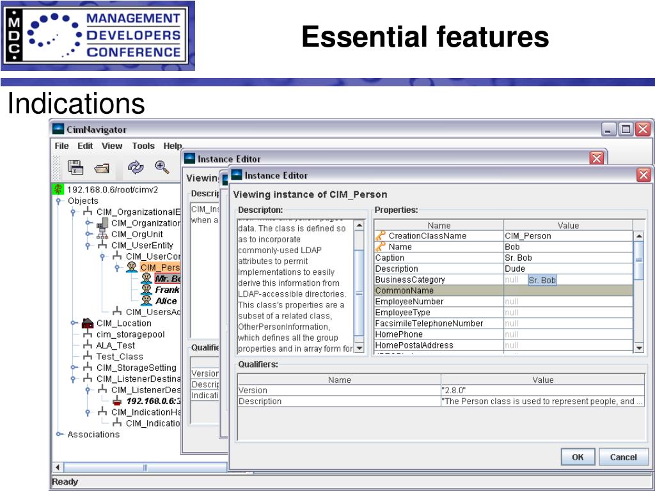Click the Caption value 'Sr. Bob'
Viewport: 655px width, 491px height.
[x=518, y=258]
